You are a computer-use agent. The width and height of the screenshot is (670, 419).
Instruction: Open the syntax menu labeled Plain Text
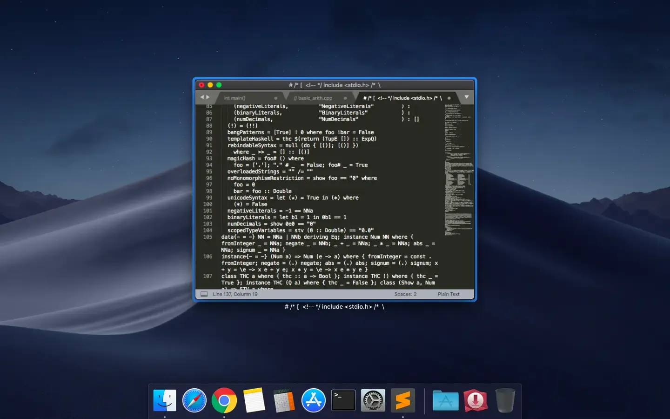point(449,294)
